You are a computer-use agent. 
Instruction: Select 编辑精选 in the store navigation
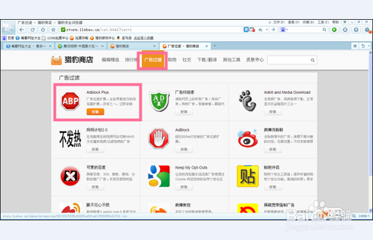coord(110,60)
